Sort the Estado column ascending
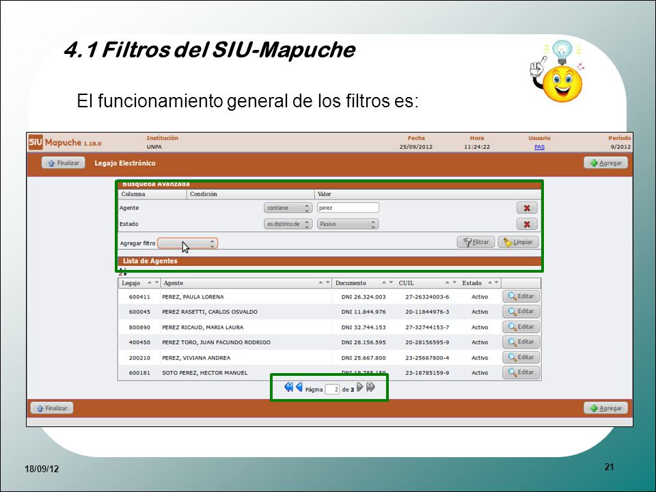The width and height of the screenshot is (656, 492). [x=489, y=283]
